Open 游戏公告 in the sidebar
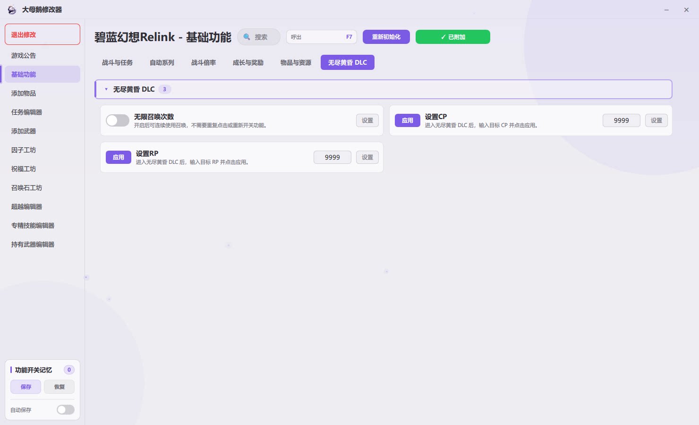Image resolution: width=699 pixels, height=425 pixels. (x=43, y=55)
